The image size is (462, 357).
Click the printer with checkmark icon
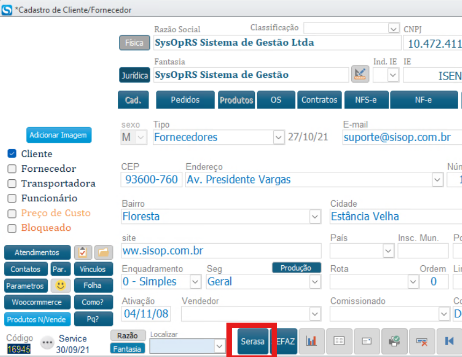394,341
